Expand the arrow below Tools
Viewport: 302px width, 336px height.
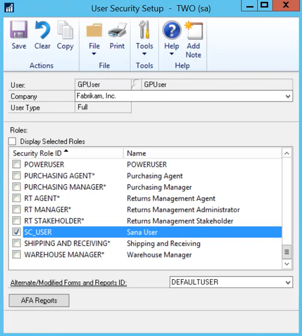click(144, 54)
